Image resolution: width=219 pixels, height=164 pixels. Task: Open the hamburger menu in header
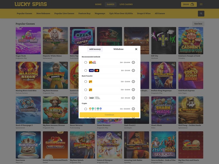(201, 4)
